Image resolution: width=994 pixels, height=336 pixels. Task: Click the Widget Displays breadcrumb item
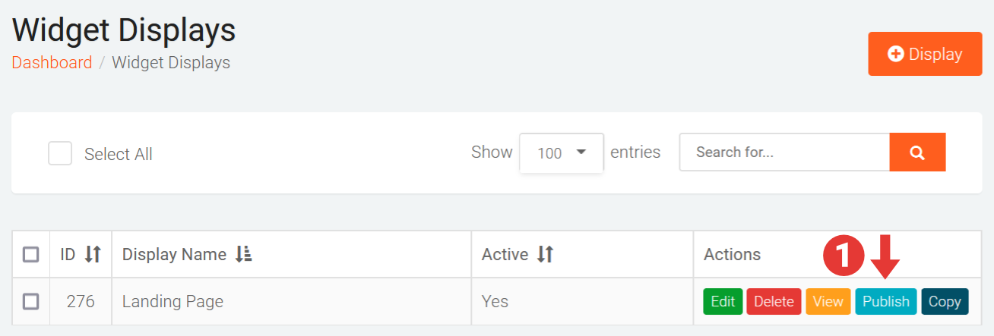pos(171,63)
